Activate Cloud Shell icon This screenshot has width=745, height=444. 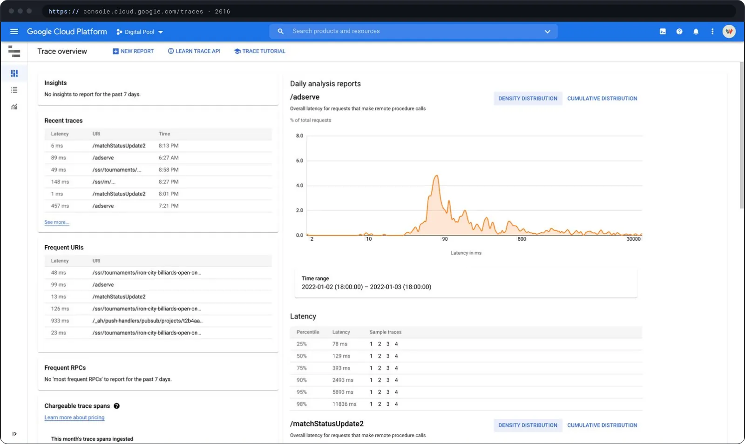point(663,32)
